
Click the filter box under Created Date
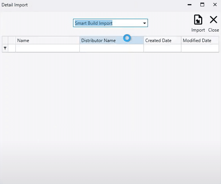pos(162,48)
